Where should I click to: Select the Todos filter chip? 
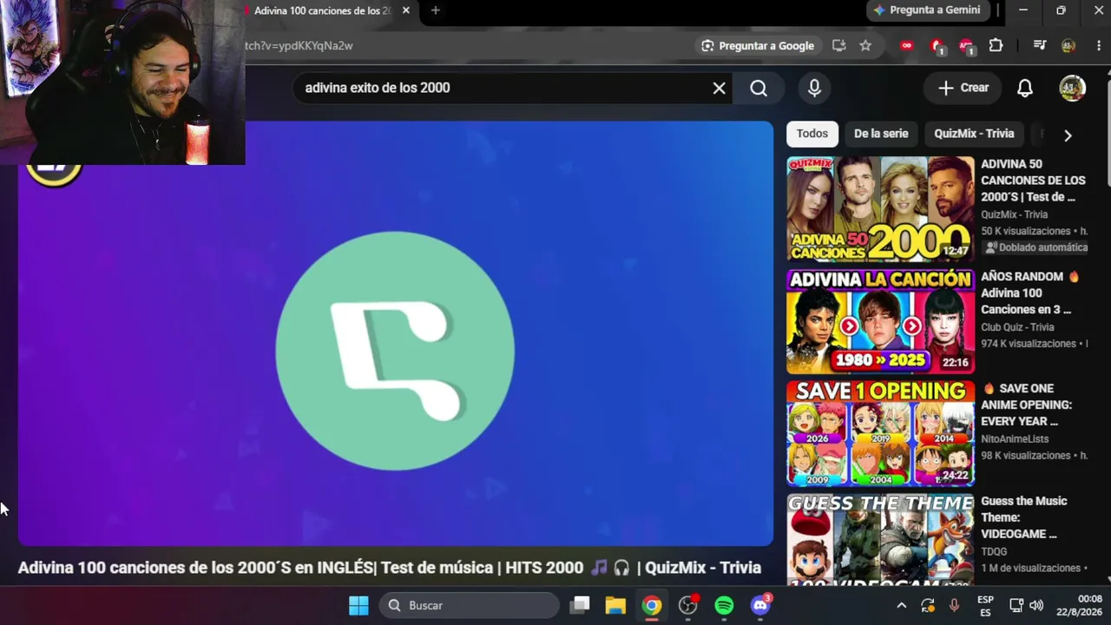(x=812, y=134)
